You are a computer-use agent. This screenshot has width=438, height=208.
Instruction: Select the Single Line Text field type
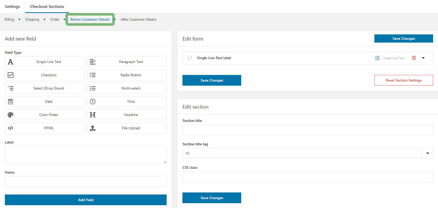pos(45,62)
